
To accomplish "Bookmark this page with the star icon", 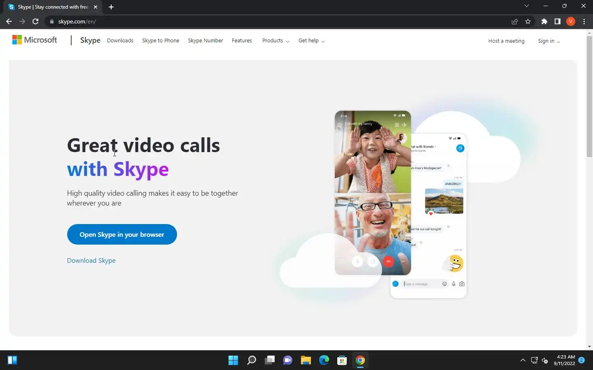I will pos(528,21).
